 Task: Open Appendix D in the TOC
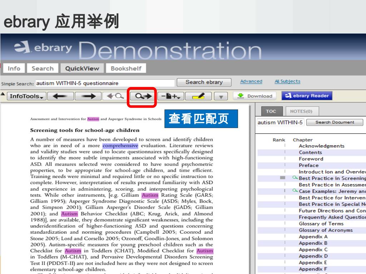pyautogui.click(x=313, y=256)
